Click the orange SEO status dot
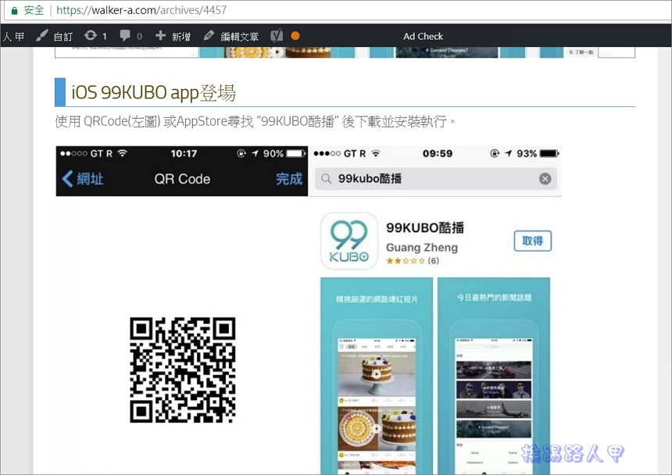Viewport: 672px width, 475px height. 295,36
